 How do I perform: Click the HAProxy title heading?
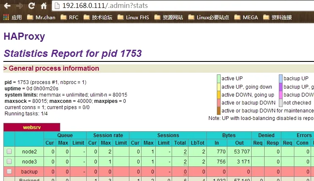24,36
